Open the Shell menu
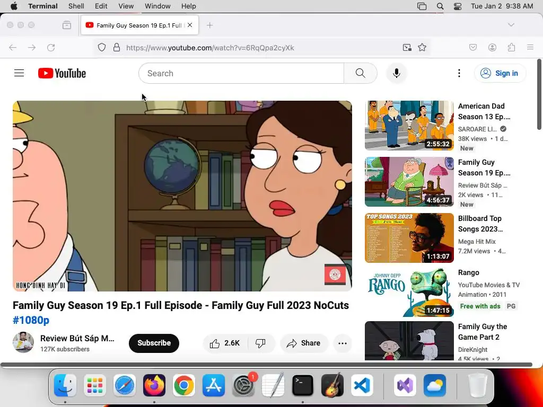 click(76, 6)
